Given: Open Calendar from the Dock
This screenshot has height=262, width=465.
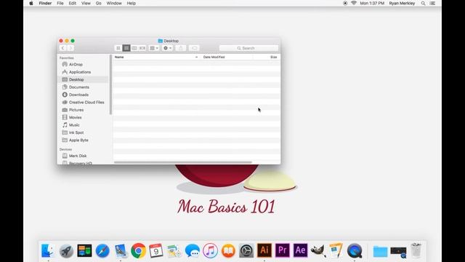Looking at the screenshot, I should [156, 251].
